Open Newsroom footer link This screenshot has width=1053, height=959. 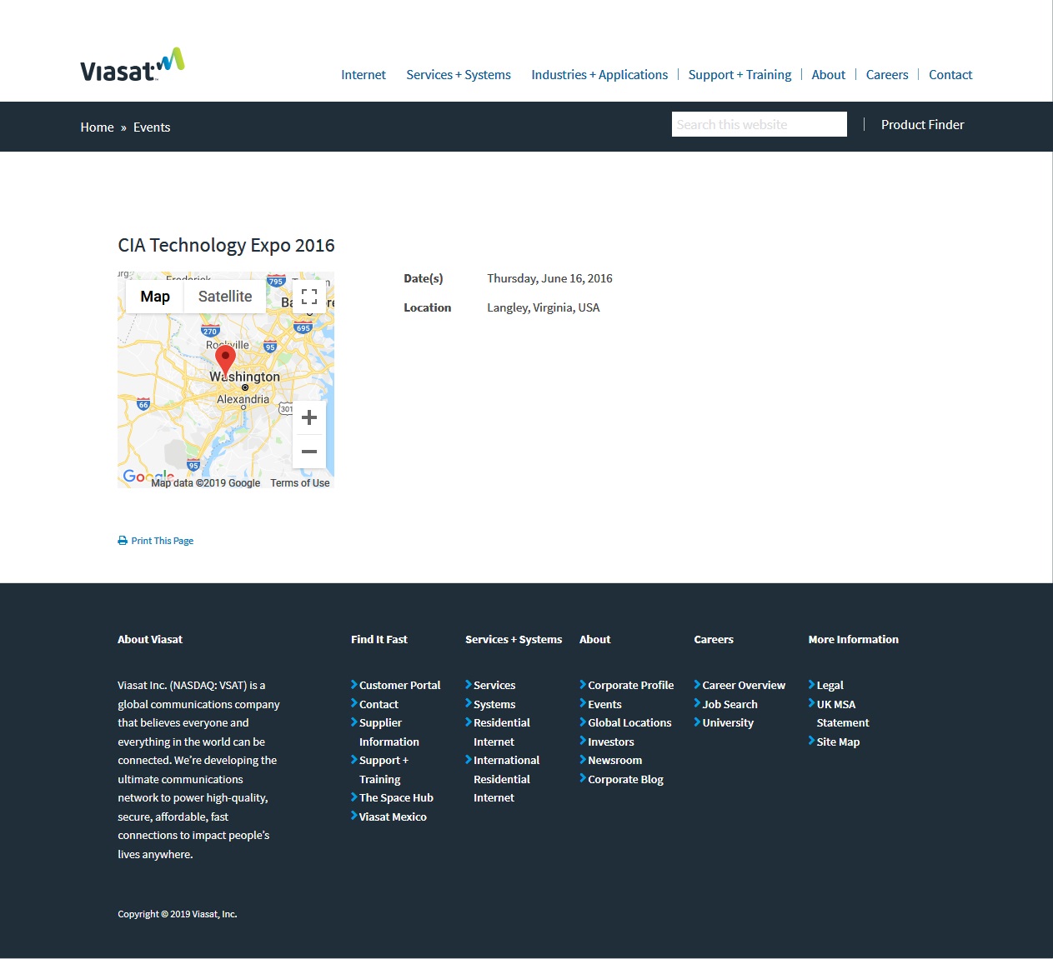click(x=614, y=761)
